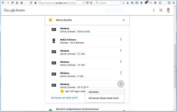177x112 pixels.
Task: Select the Nokia 8 Sirocco device name
Action: click(x=68, y=40)
